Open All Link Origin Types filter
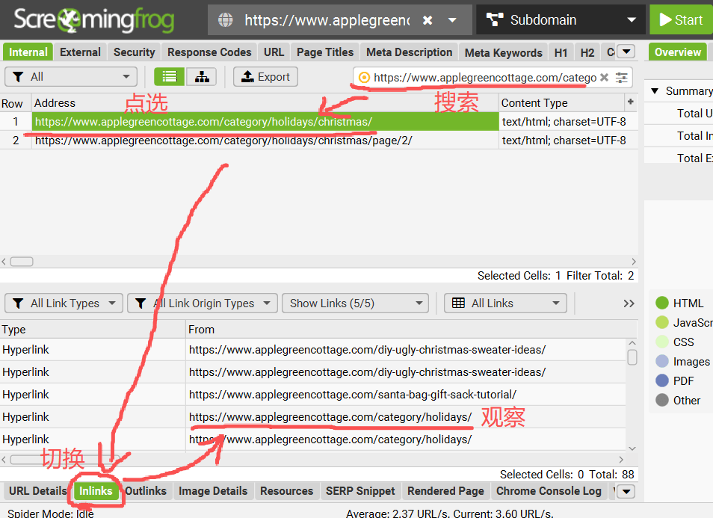Viewport: 713px width, 518px height. click(203, 303)
